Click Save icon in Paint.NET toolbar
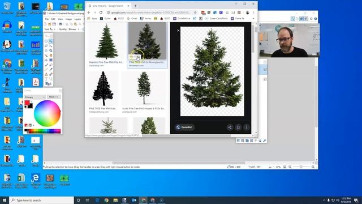 click(54, 24)
